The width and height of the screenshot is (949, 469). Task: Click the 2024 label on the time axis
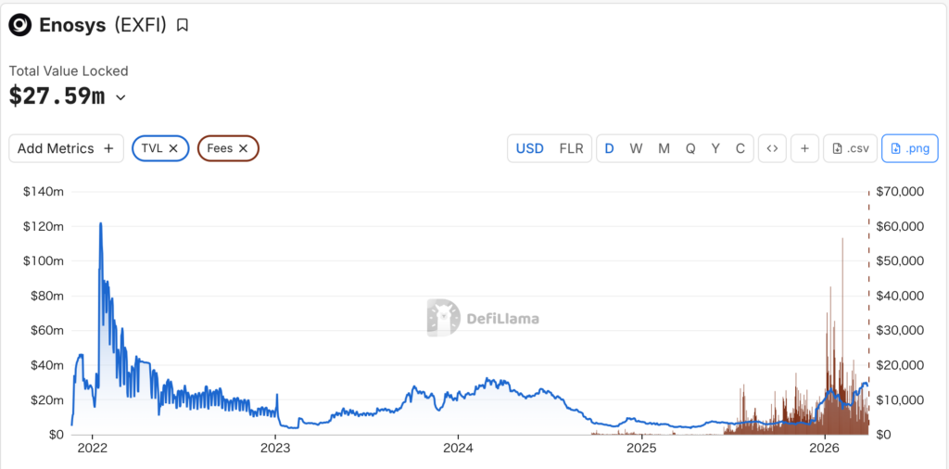click(458, 449)
